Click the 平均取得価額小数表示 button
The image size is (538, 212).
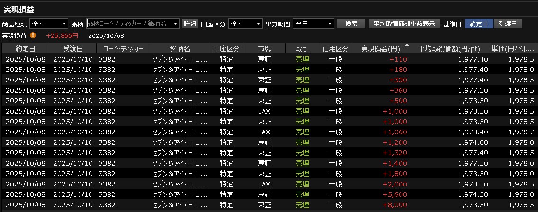pyautogui.click(x=404, y=23)
